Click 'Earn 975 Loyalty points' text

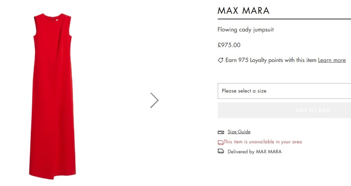point(270,60)
